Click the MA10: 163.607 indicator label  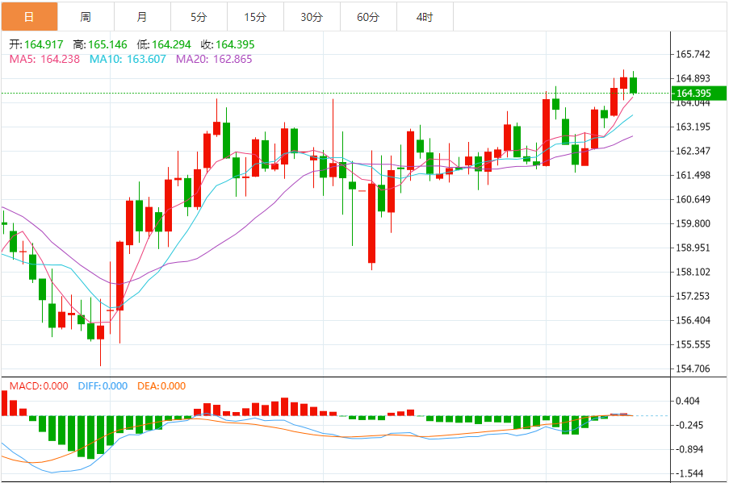click(x=128, y=59)
